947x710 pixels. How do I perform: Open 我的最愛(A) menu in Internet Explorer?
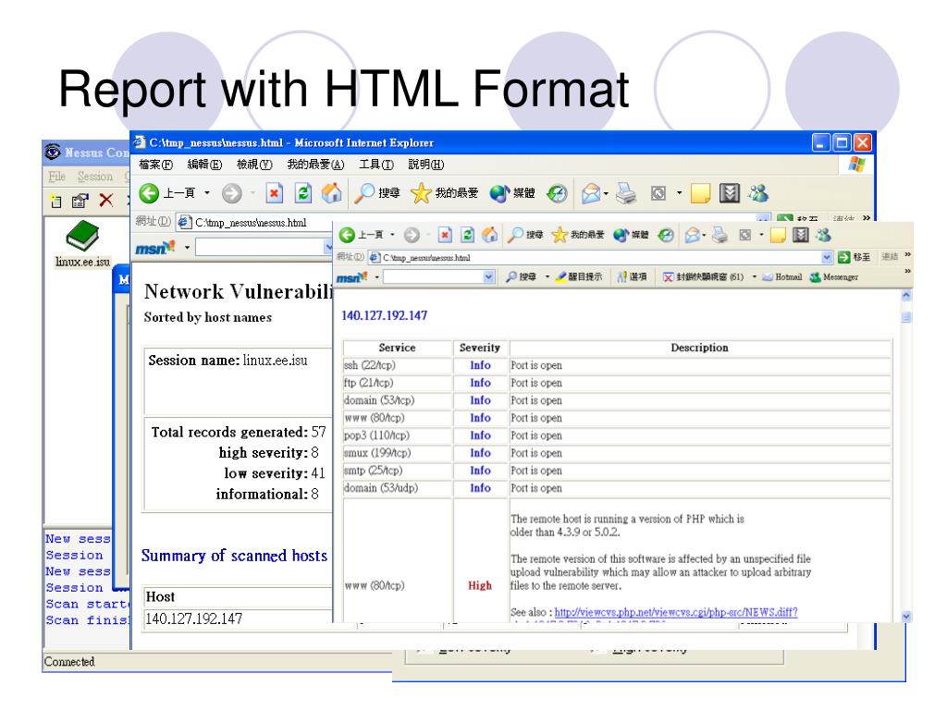pyautogui.click(x=315, y=165)
